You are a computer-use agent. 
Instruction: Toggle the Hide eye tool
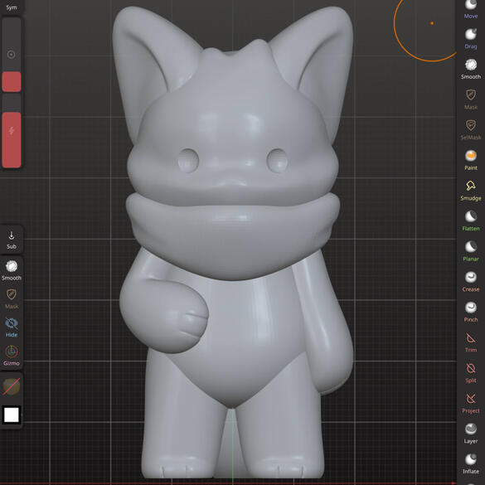[x=12, y=327]
